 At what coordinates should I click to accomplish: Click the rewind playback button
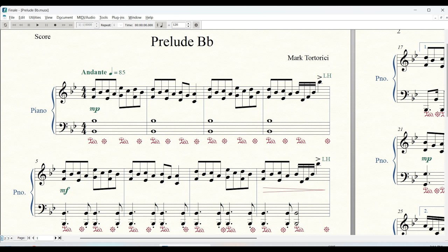pyautogui.click(x=21, y=25)
